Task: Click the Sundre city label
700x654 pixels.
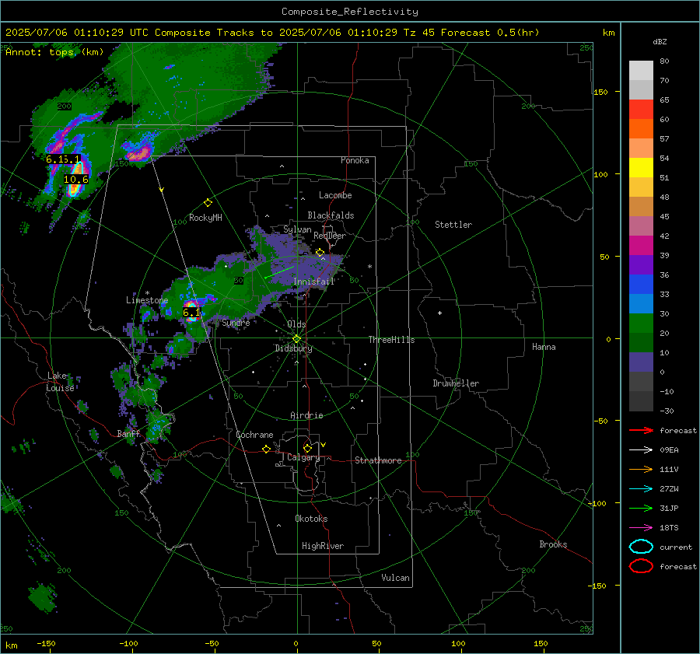Action: pos(236,322)
